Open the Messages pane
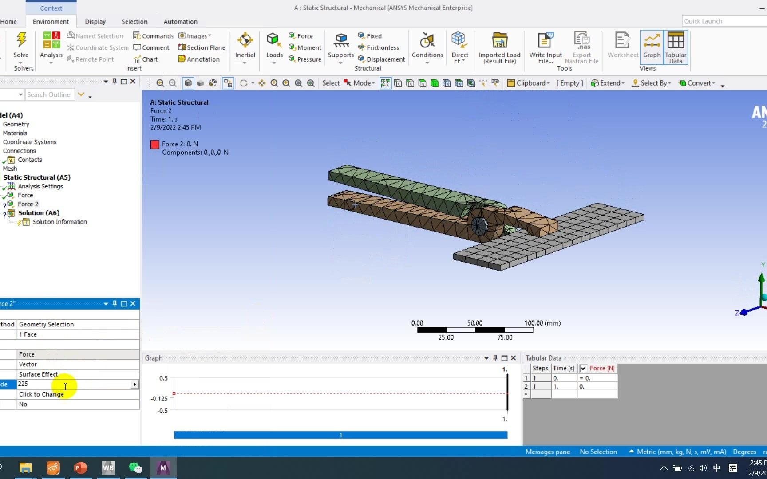Viewport: 767px width, 479px height. click(548, 452)
